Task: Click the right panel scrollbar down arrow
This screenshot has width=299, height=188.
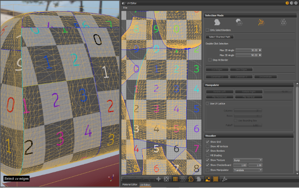Action: (x=297, y=173)
